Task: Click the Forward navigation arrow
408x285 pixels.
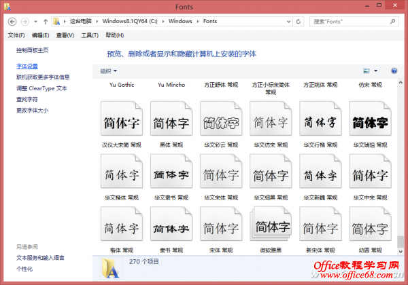Action: pyautogui.click(x=25, y=22)
